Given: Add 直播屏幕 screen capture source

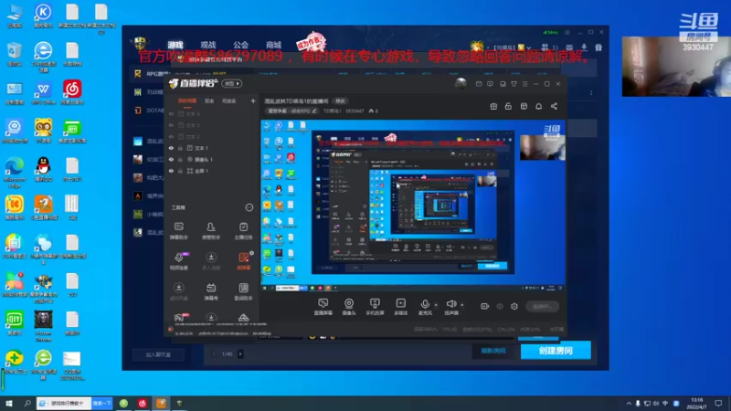Looking at the screenshot, I should (323, 307).
